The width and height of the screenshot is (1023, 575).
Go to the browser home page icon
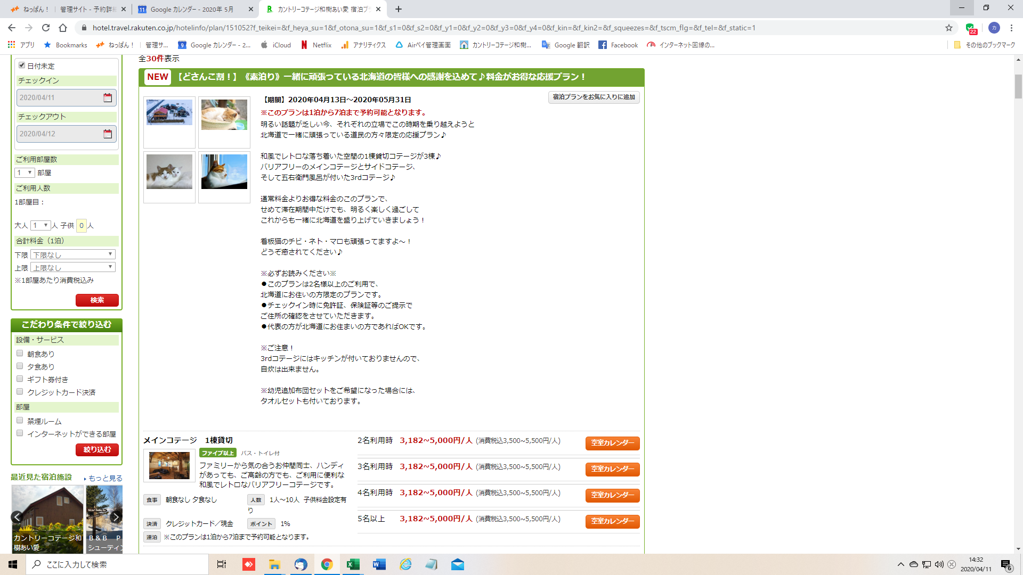[63, 28]
